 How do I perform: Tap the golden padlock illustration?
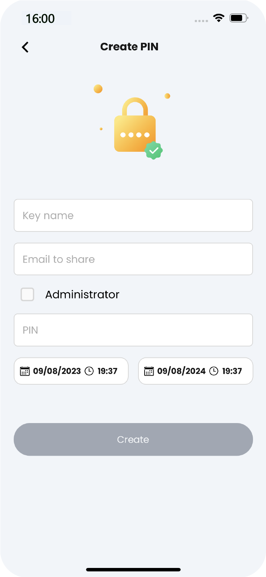click(135, 125)
